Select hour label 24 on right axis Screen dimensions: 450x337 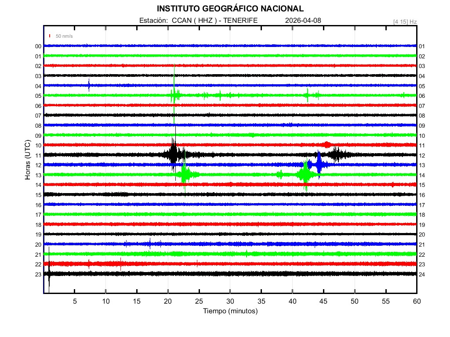tap(421, 274)
